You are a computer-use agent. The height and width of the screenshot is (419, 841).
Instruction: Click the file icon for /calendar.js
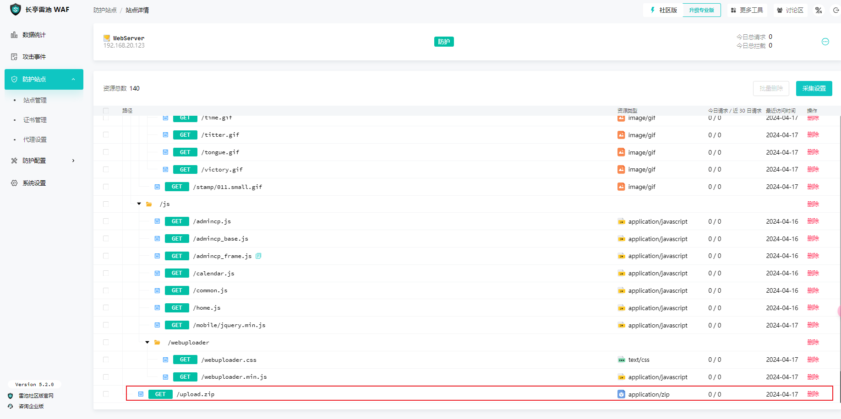coord(157,273)
